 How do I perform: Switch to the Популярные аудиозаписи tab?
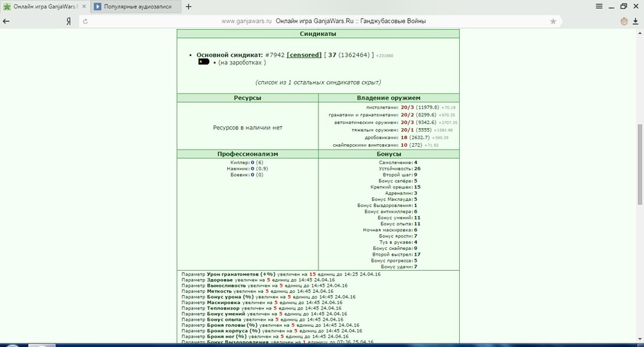[136, 6]
